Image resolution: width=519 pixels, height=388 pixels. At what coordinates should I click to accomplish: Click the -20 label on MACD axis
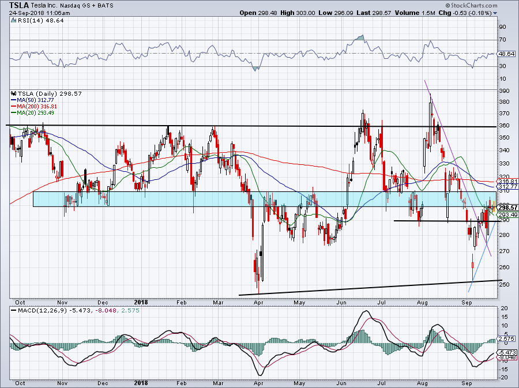tap(503, 378)
